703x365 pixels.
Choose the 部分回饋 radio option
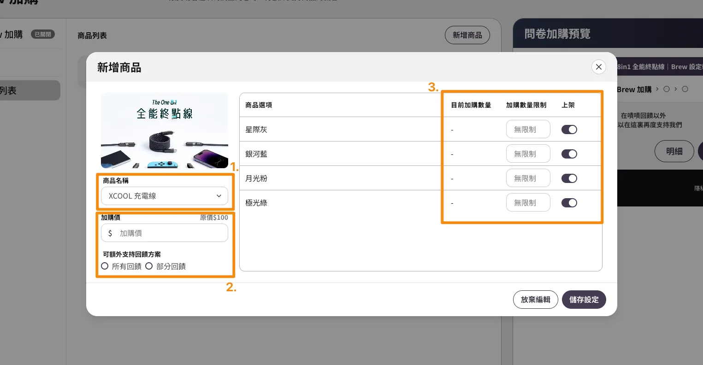(149, 266)
